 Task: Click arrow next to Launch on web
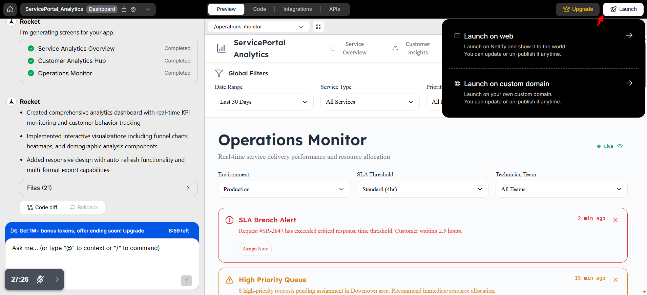click(629, 35)
